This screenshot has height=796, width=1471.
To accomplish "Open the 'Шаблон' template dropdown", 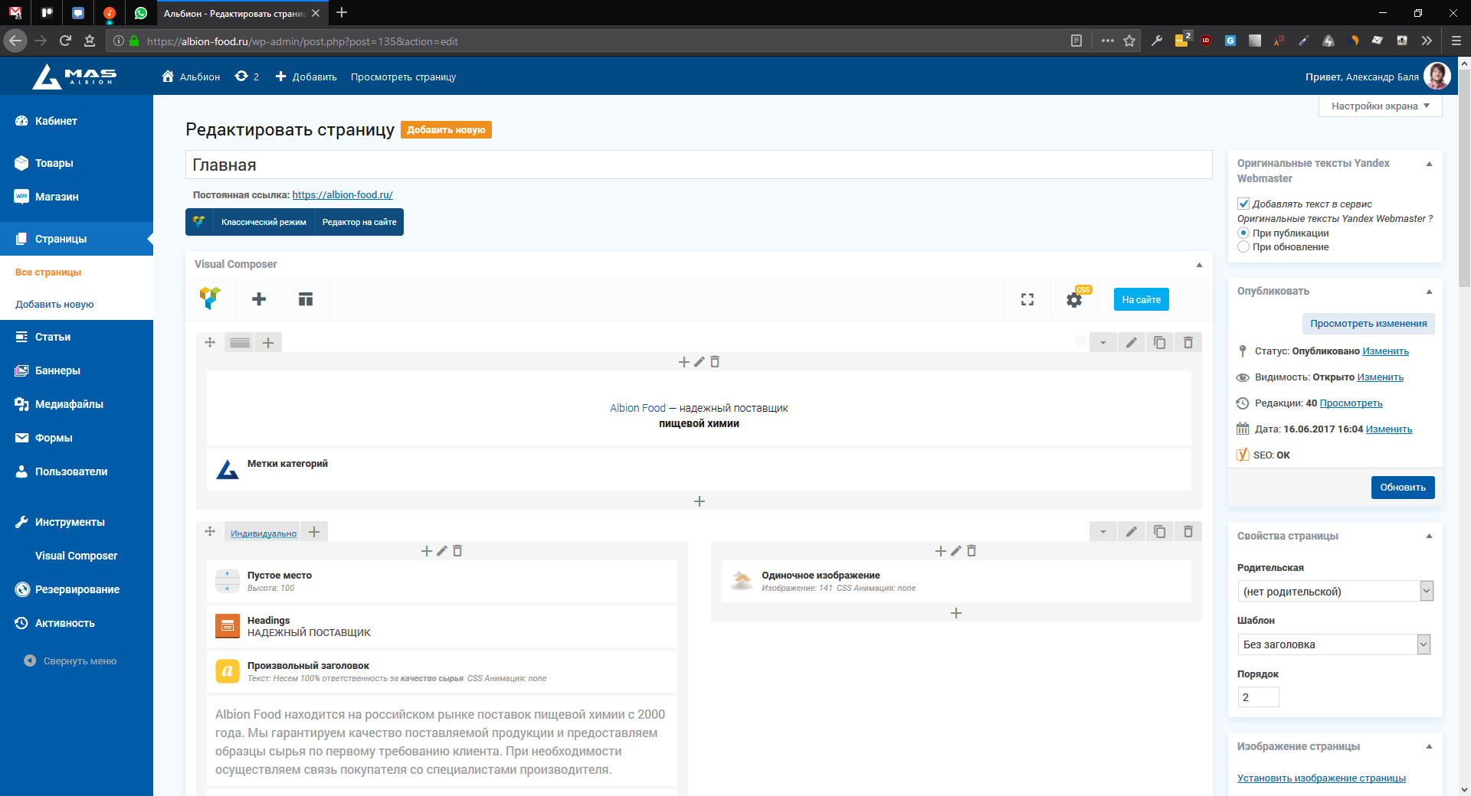I will click(x=1333, y=644).
